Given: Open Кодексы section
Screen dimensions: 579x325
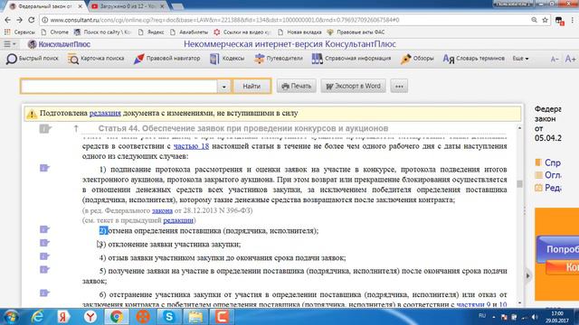Looking at the screenshot, I should point(227,59).
